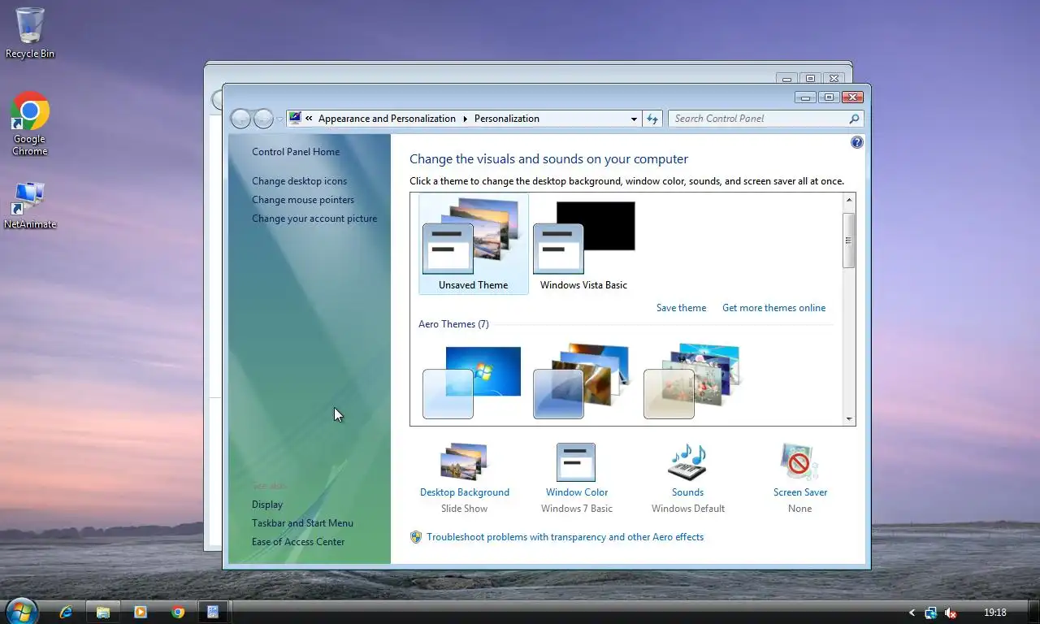
Task: Click Change mouse pointers link
Action: pyautogui.click(x=303, y=200)
